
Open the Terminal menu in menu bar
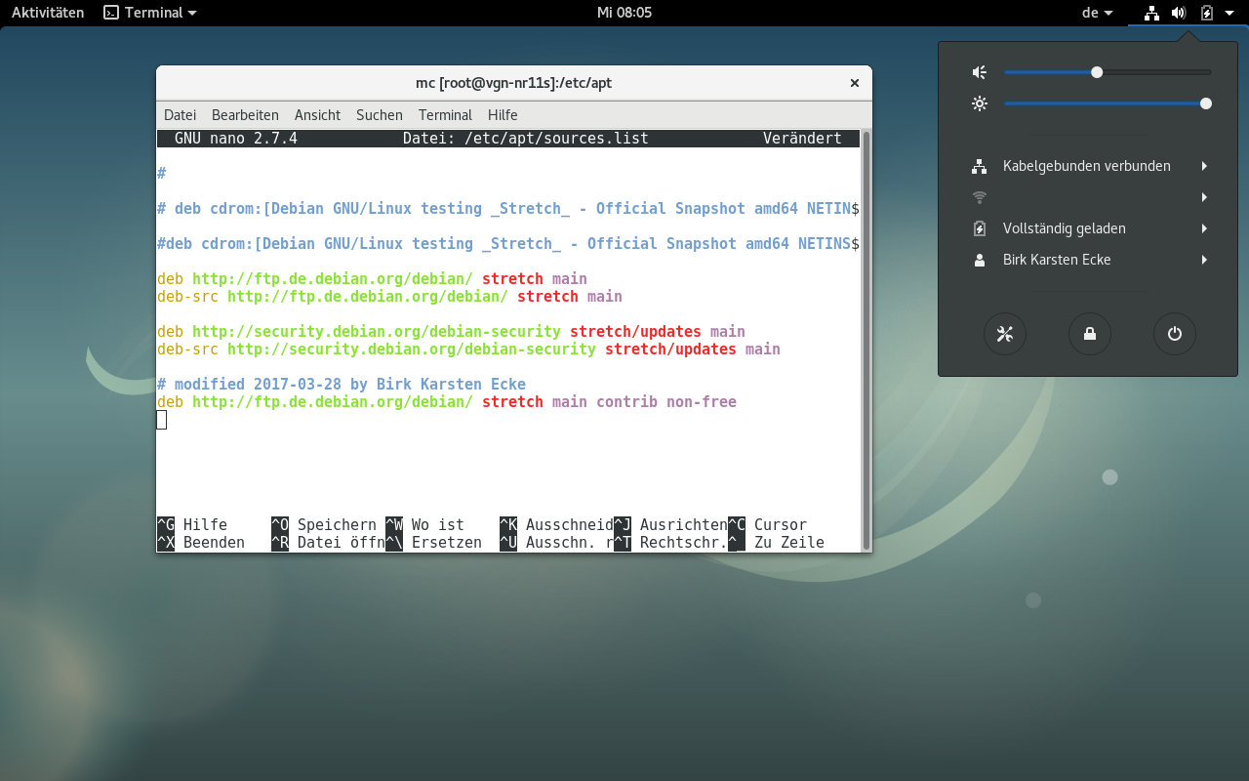[445, 114]
